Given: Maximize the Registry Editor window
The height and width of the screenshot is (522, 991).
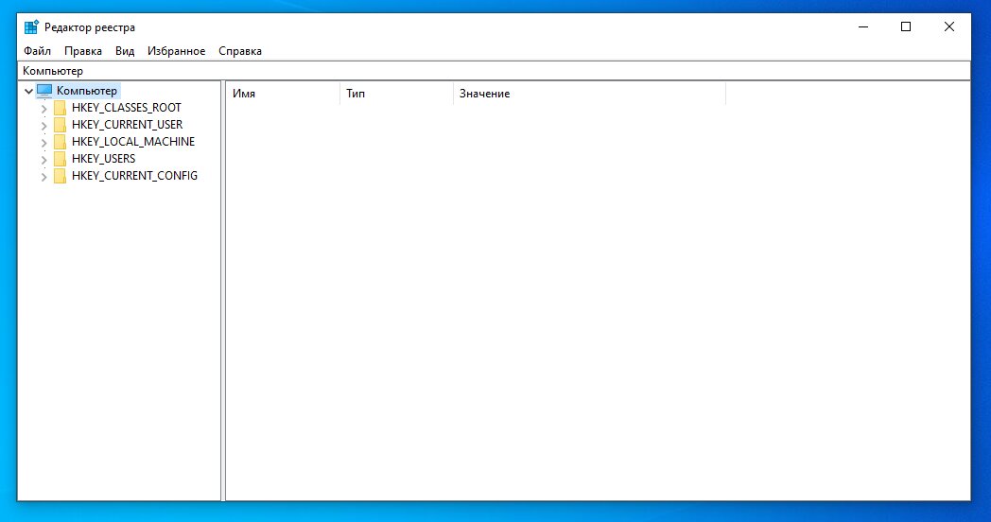Looking at the screenshot, I should point(906,27).
